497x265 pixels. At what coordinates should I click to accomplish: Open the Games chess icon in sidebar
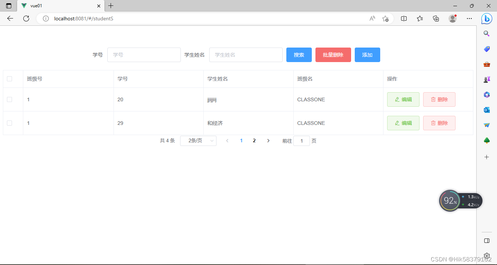pos(486,79)
